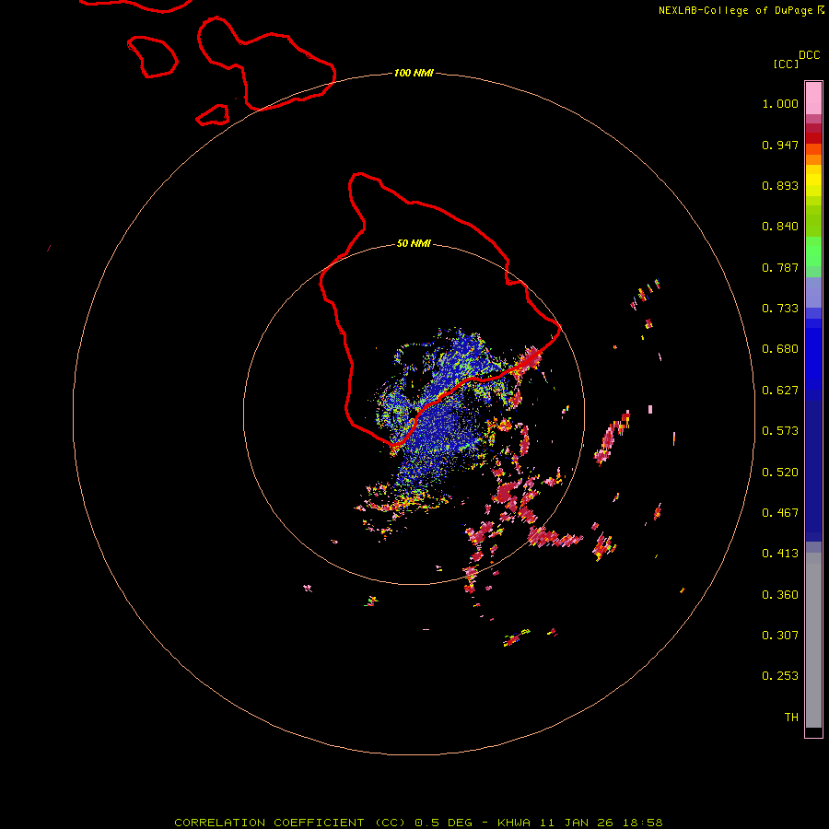Image resolution: width=829 pixels, height=829 pixels.
Task: Select the 50 NMI range ring label
Action: (x=414, y=243)
